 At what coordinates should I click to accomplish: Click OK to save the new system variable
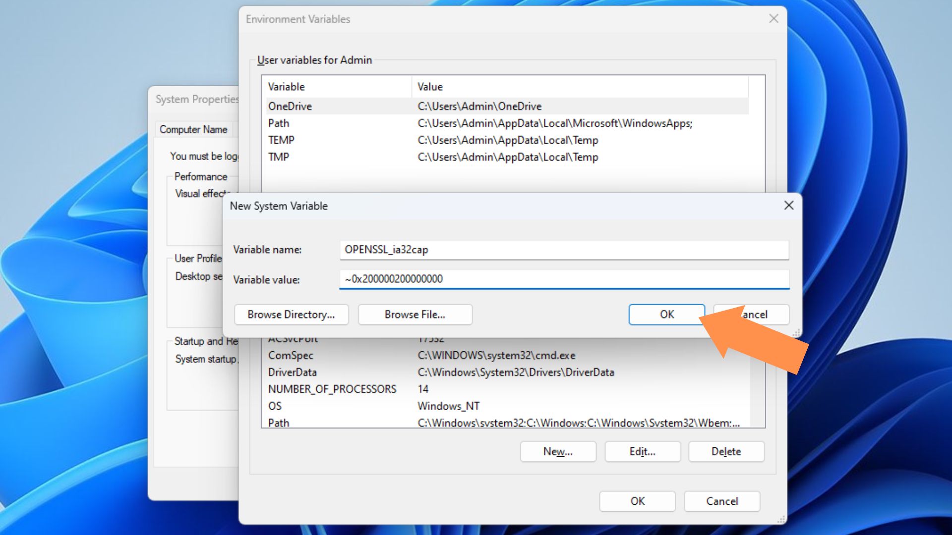click(666, 314)
